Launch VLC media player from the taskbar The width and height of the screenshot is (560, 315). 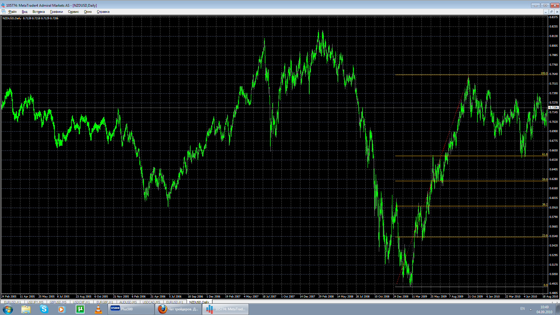point(98,309)
